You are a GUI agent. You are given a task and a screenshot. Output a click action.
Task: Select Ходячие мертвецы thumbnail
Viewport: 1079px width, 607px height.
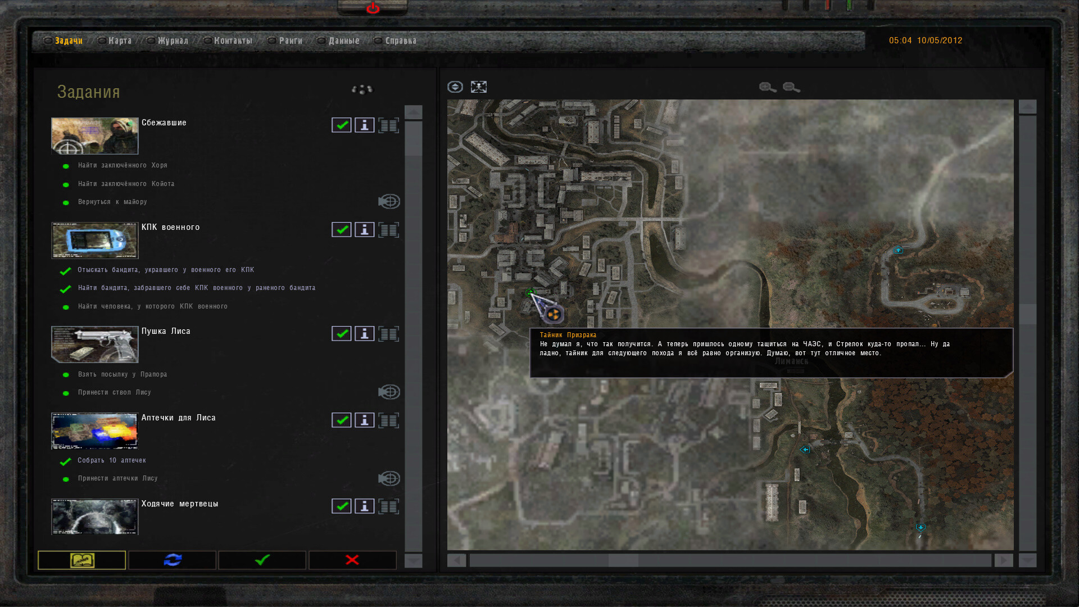(94, 517)
